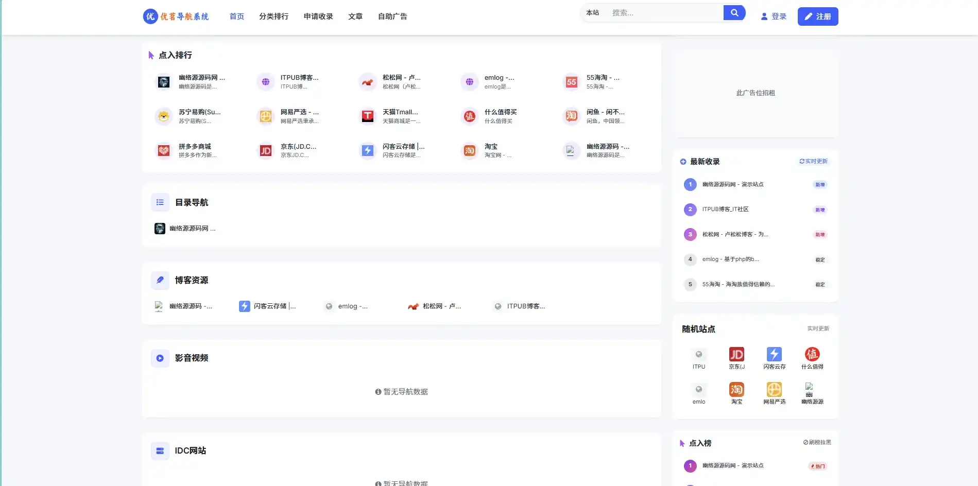Click the 松松网 icon in 博客资源
Screen dimensions: 978x486
[x=413, y=306]
